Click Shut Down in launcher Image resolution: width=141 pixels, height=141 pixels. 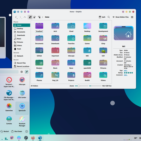point(17,131)
